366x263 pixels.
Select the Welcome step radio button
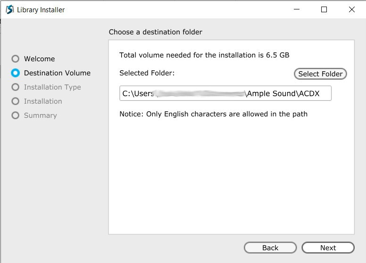tap(16, 59)
